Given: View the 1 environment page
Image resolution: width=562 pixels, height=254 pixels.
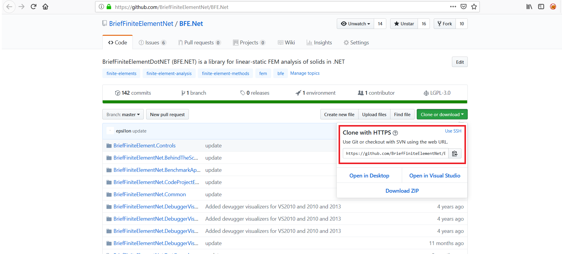Looking at the screenshot, I should point(316,93).
